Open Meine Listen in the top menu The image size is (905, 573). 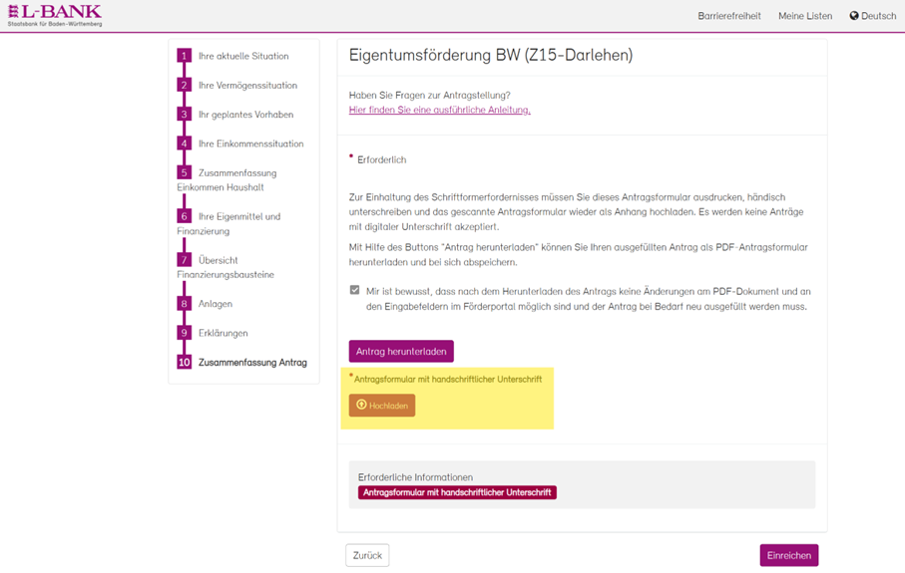coord(804,16)
